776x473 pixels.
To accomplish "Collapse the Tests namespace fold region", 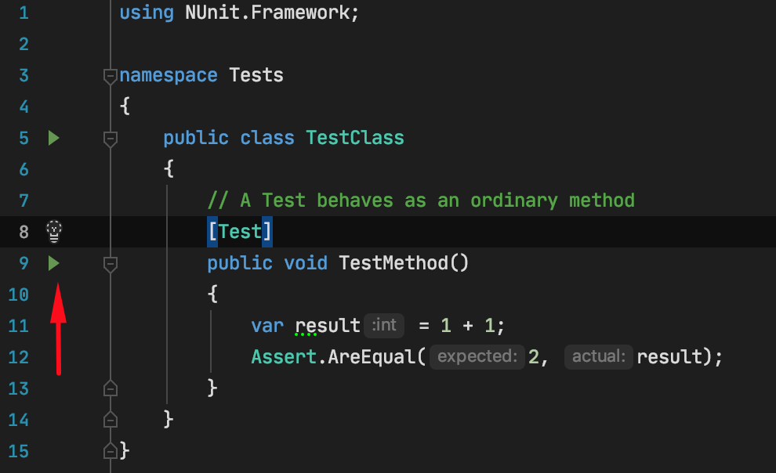I will pyautogui.click(x=110, y=75).
